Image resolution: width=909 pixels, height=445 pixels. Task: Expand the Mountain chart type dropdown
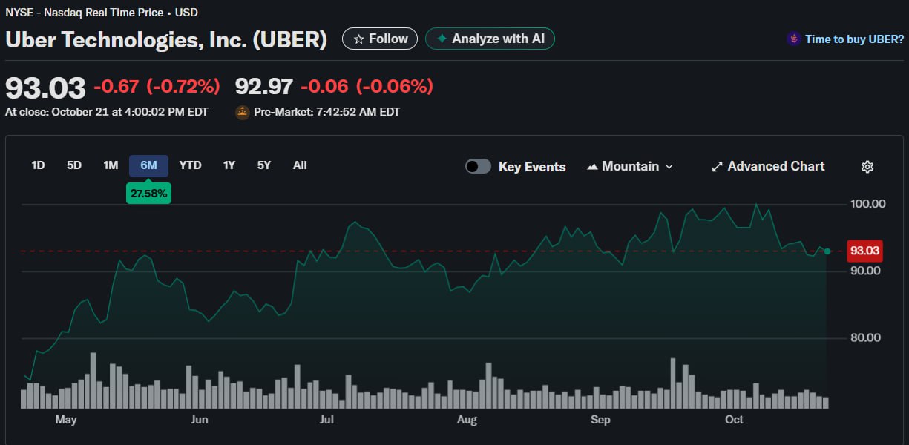point(669,167)
